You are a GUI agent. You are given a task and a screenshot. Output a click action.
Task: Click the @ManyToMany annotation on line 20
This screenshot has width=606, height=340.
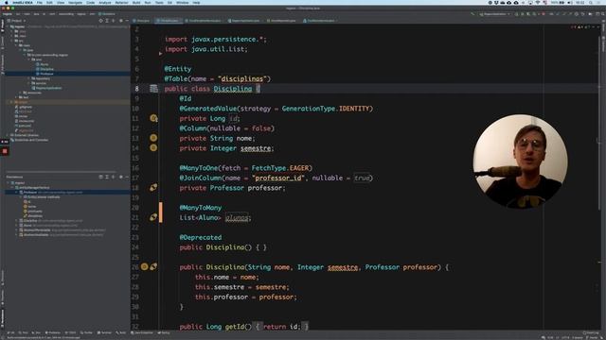point(201,208)
